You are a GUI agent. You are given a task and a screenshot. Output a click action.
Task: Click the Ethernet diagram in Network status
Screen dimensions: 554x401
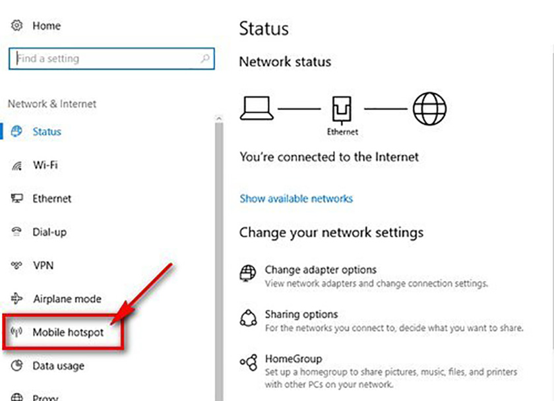tap(342, 109)
